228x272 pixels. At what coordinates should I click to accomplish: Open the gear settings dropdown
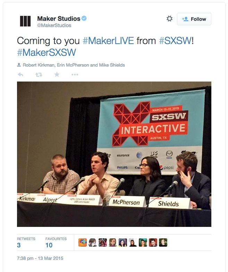click(x=169, y=19)
